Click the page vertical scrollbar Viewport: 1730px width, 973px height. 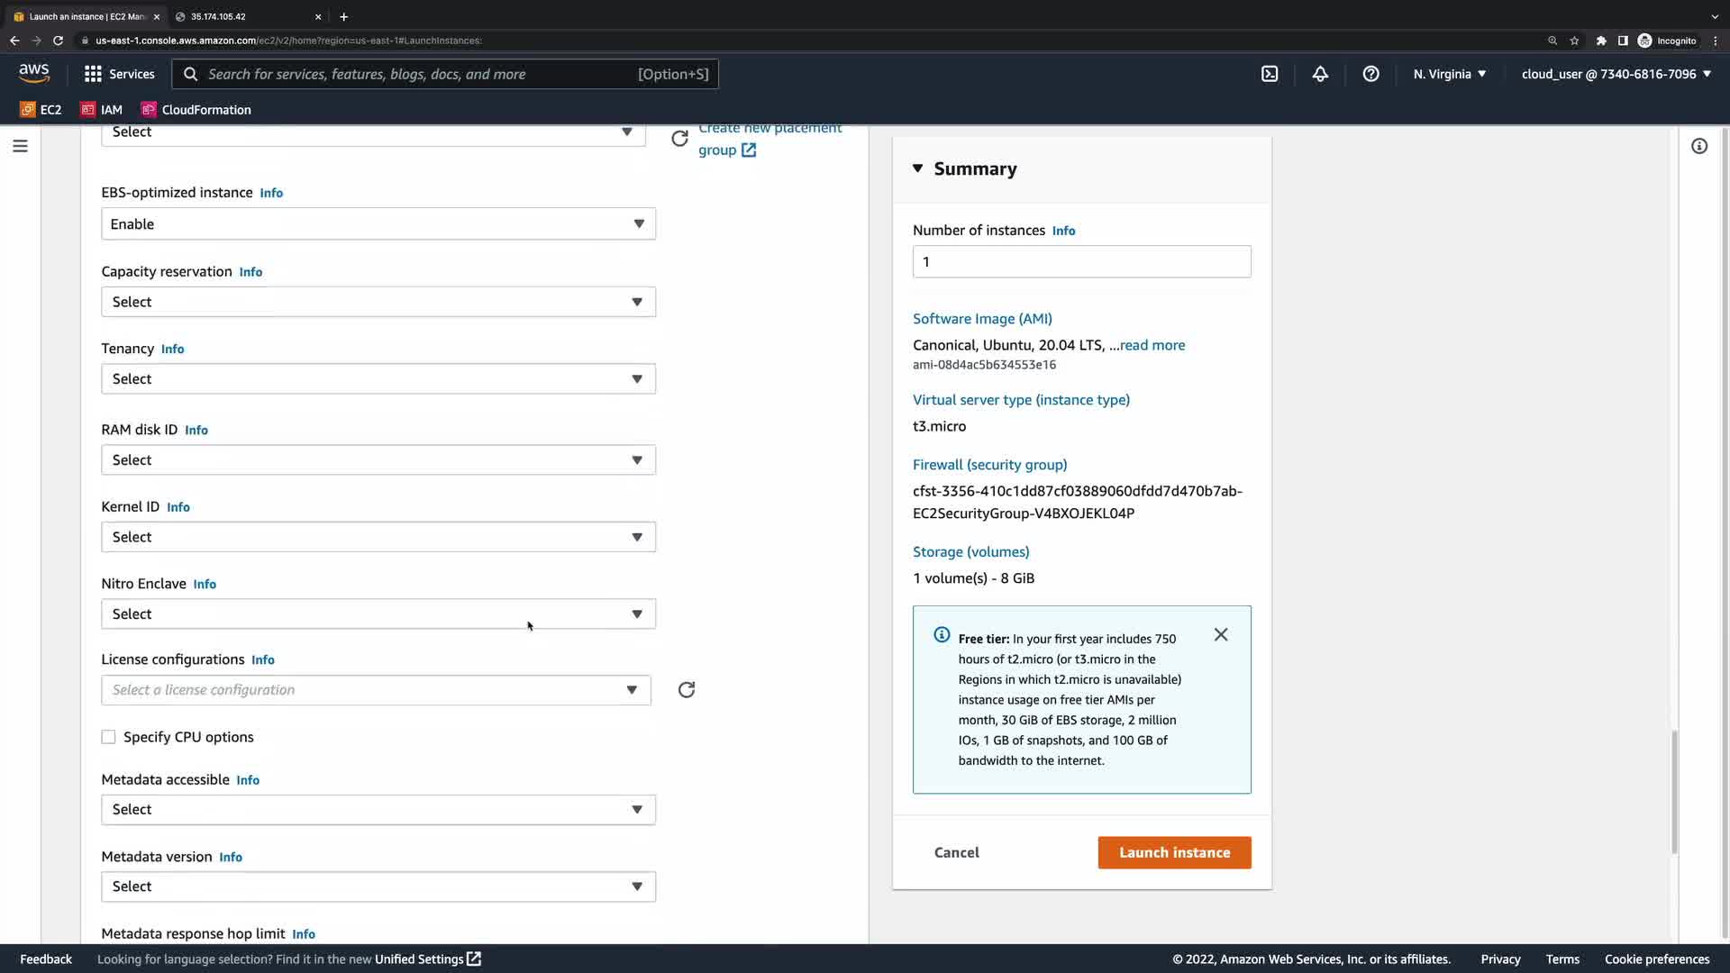pos(1674,793)
